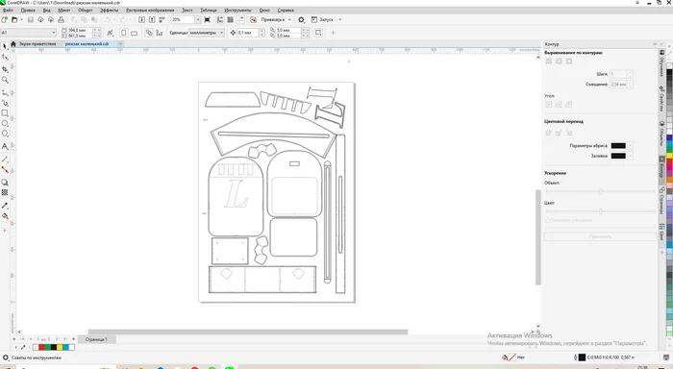The height and width of the screenshot is (369, 673).
Task: Click the Print icon
Action: [x=61, y=20]
